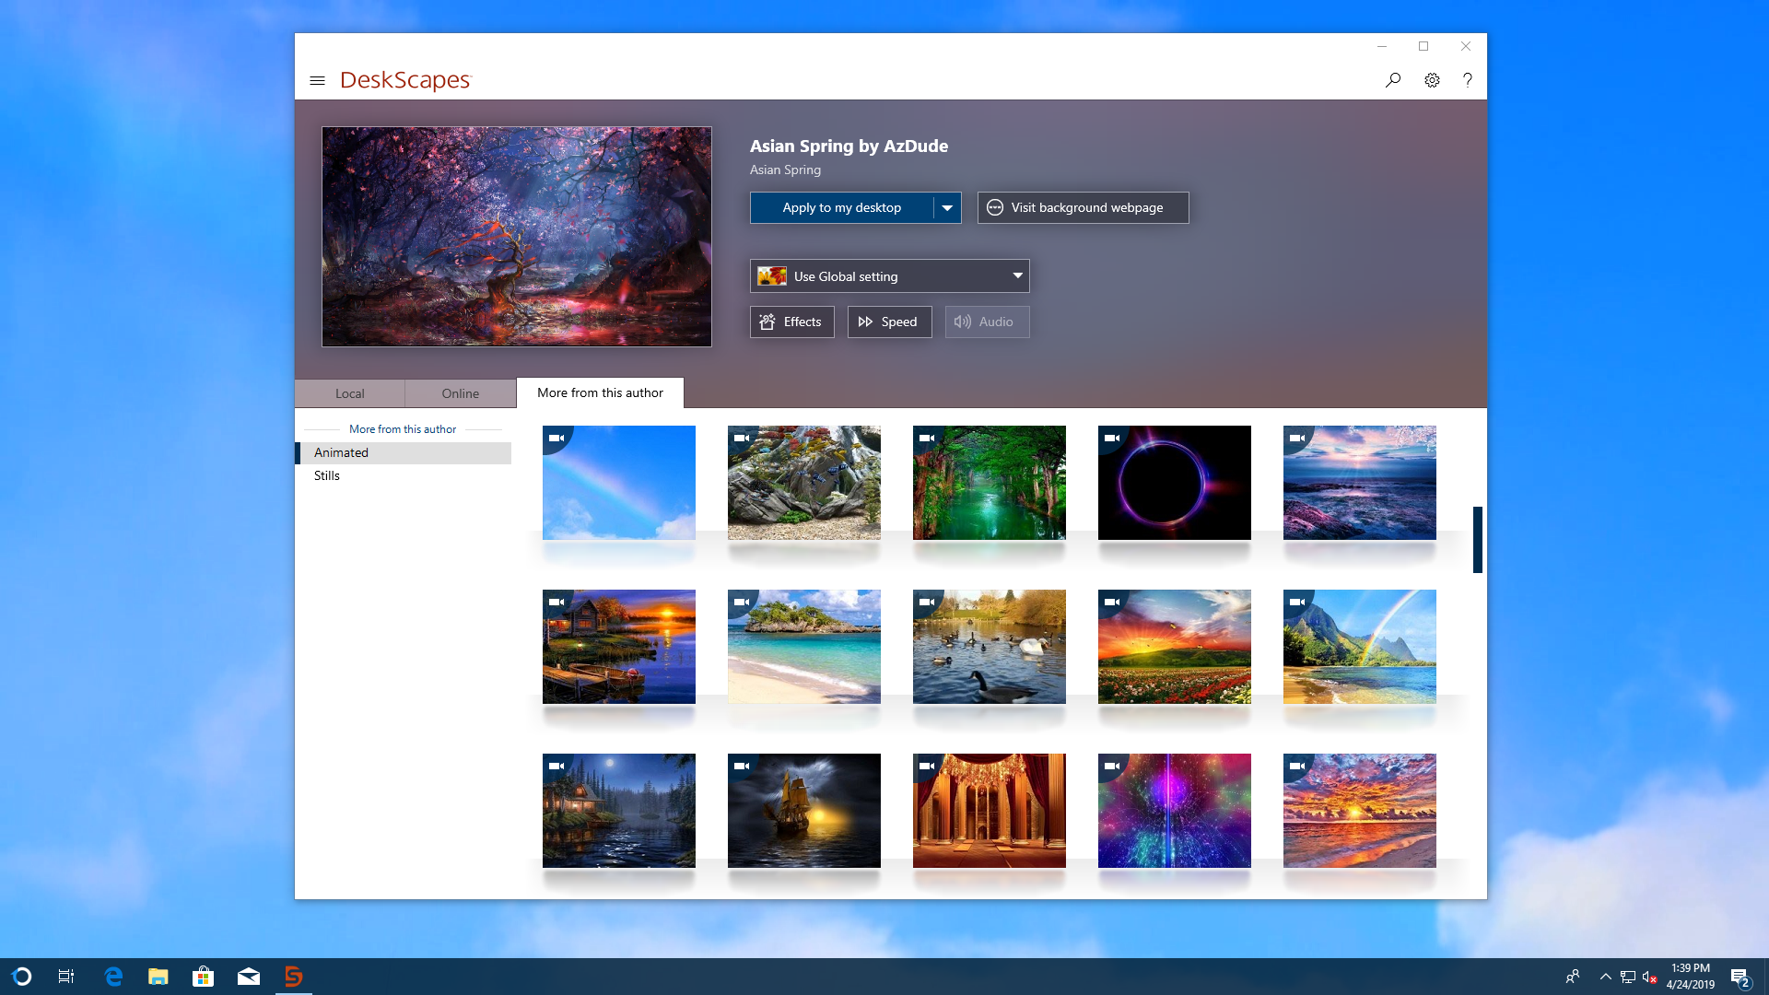Select the More from this author tab
Viewport: 1769px width, 995px height.
600,392
